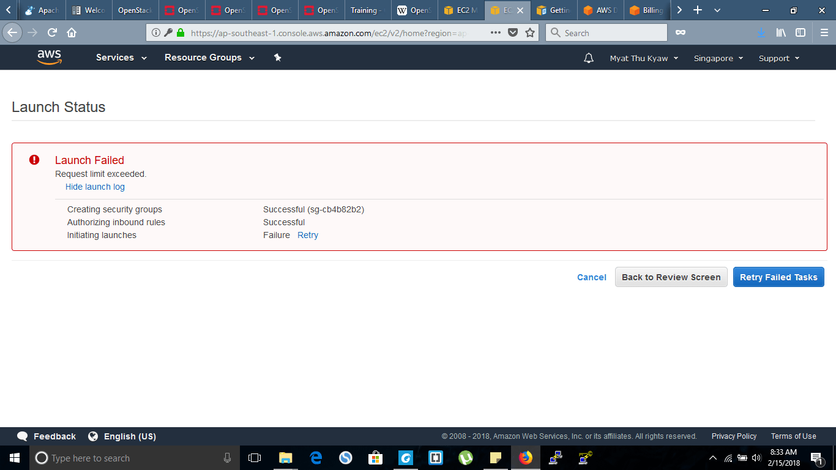
Task: Toggle the AWS shortcuts pin icon
Action: 277,57
